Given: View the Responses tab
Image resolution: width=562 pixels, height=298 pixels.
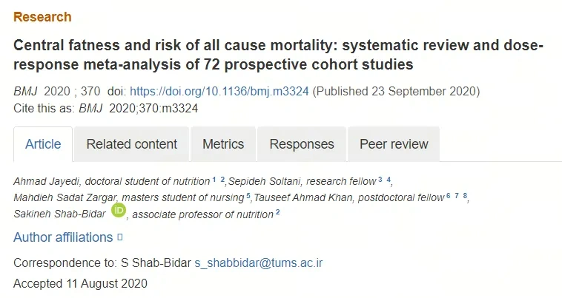Looking at the screenshot, I should [302, 144].
